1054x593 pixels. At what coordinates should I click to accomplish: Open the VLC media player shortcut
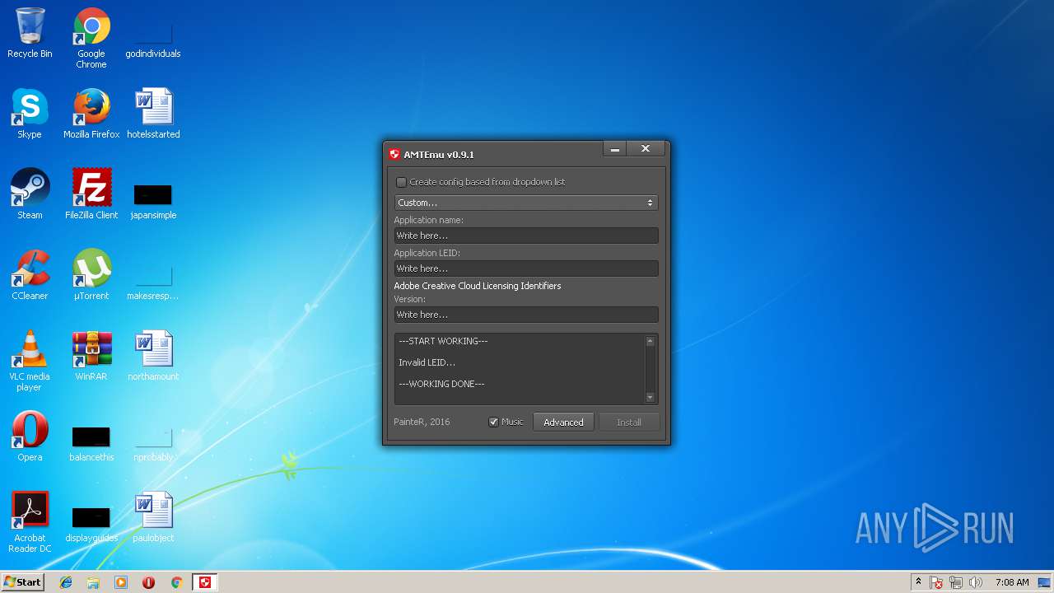(30, 361)
